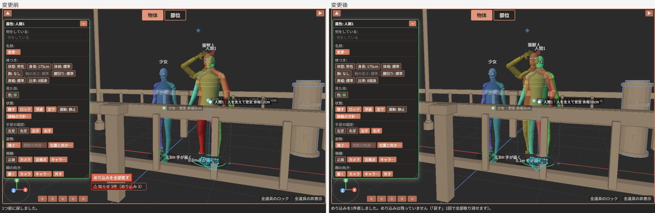Open 色 green swatch in 変更後 panel
The image size is (655, 213).
pos(341,95)
